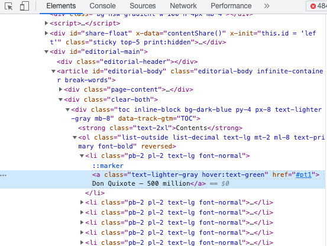Open the Performance tab
327x246 pixels.
click(231, 6)
